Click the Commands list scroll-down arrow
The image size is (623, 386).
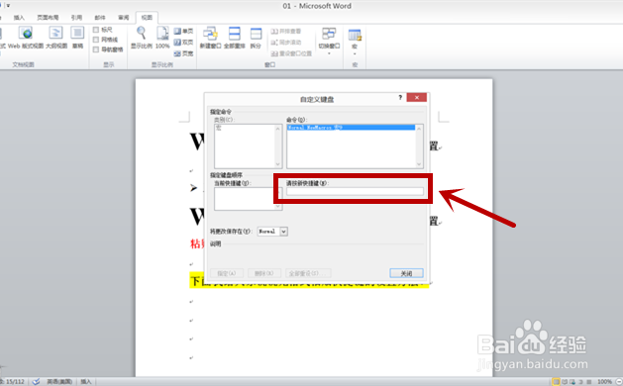pos(419,164)
